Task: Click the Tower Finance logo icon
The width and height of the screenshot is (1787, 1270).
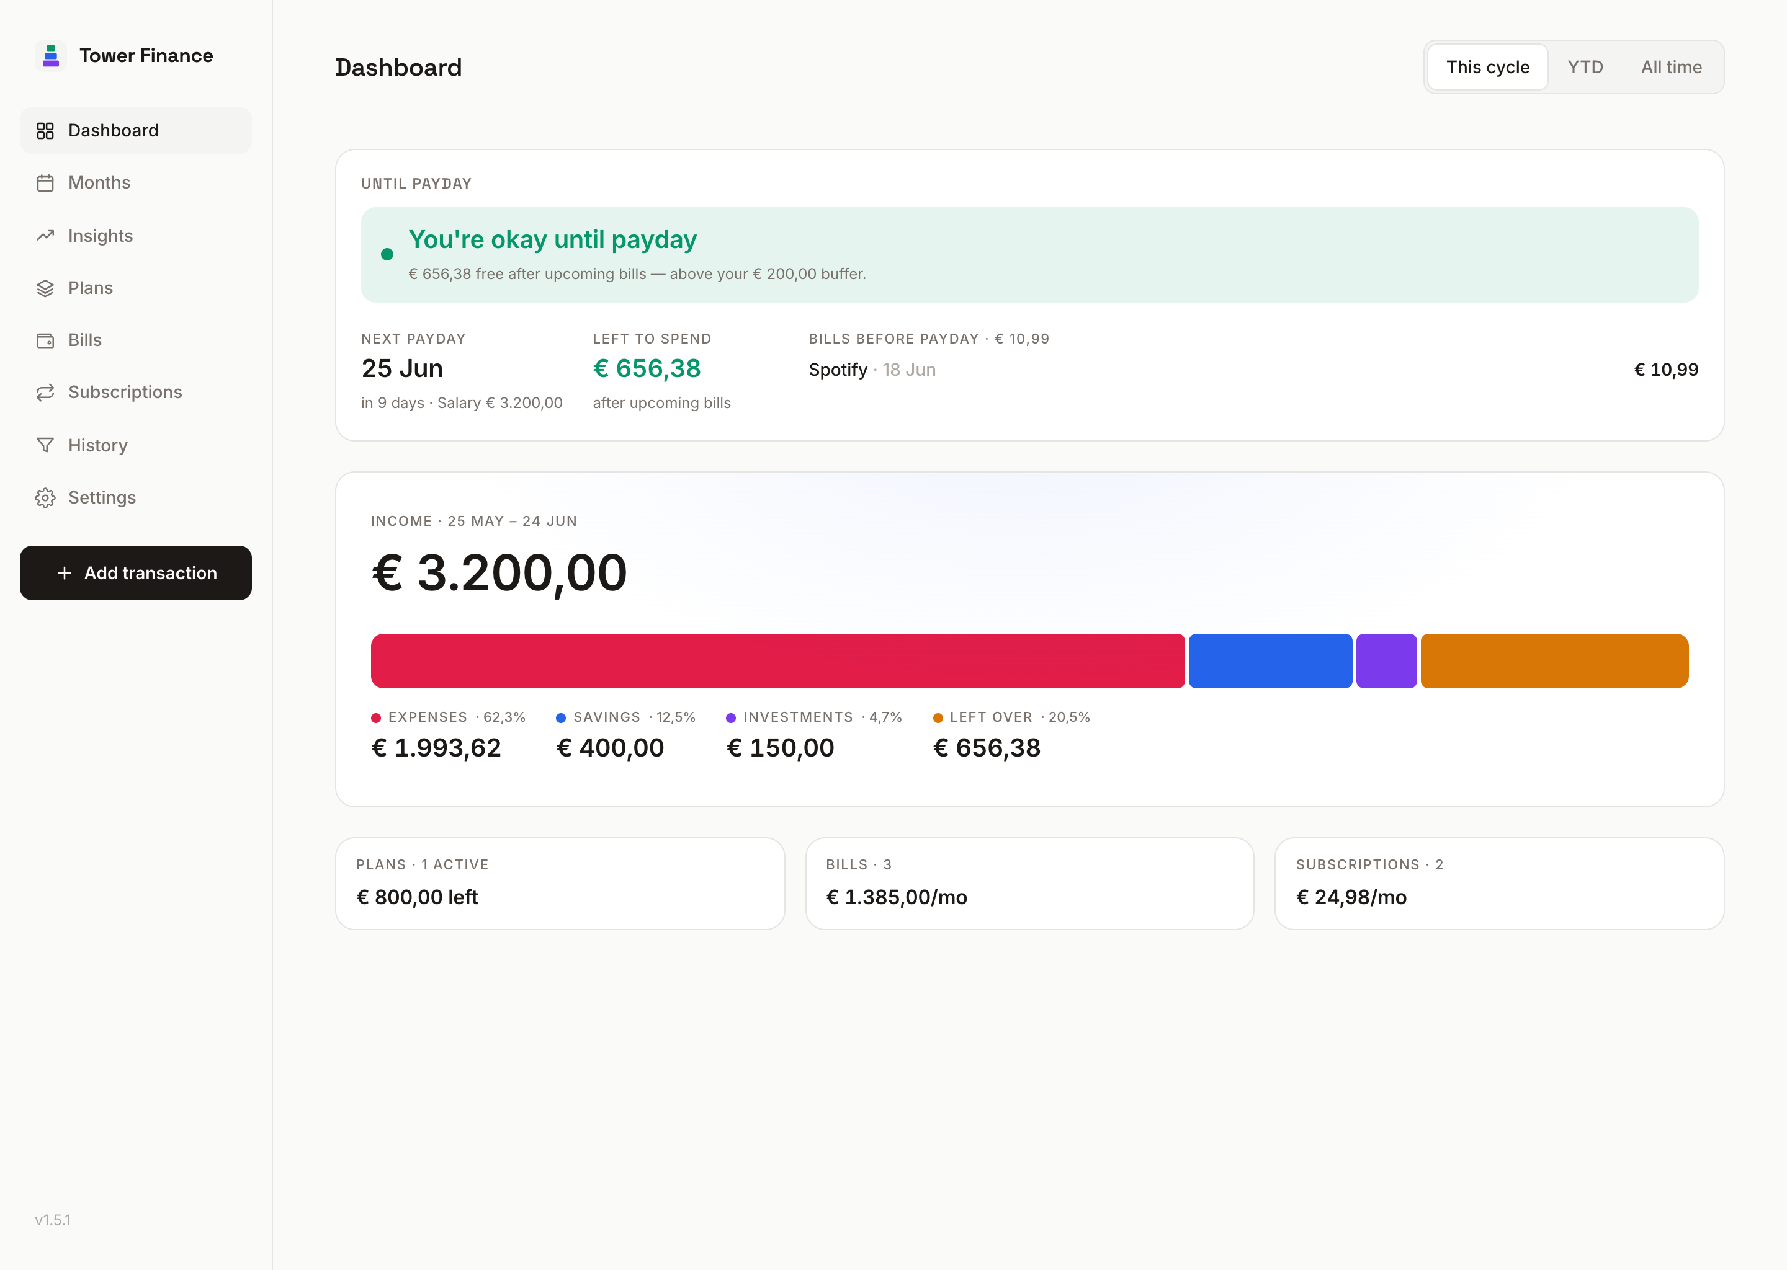Action: click(x=51, y=56)
